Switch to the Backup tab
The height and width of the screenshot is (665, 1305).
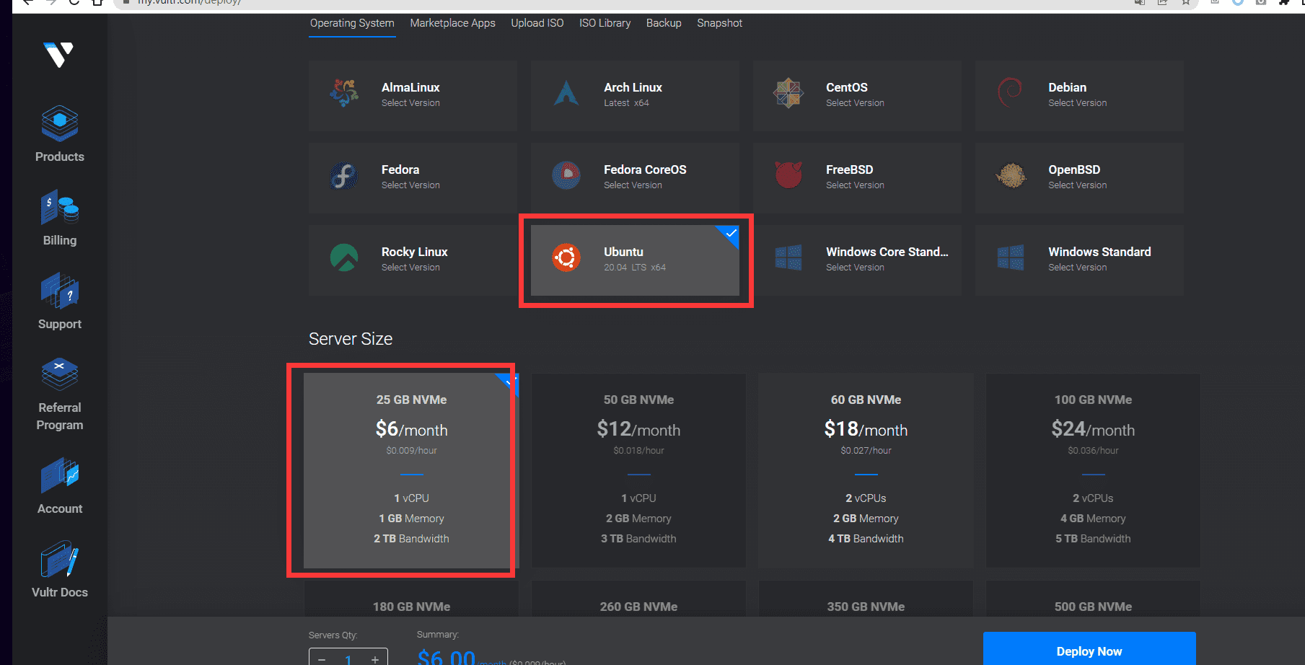[664, 23]
